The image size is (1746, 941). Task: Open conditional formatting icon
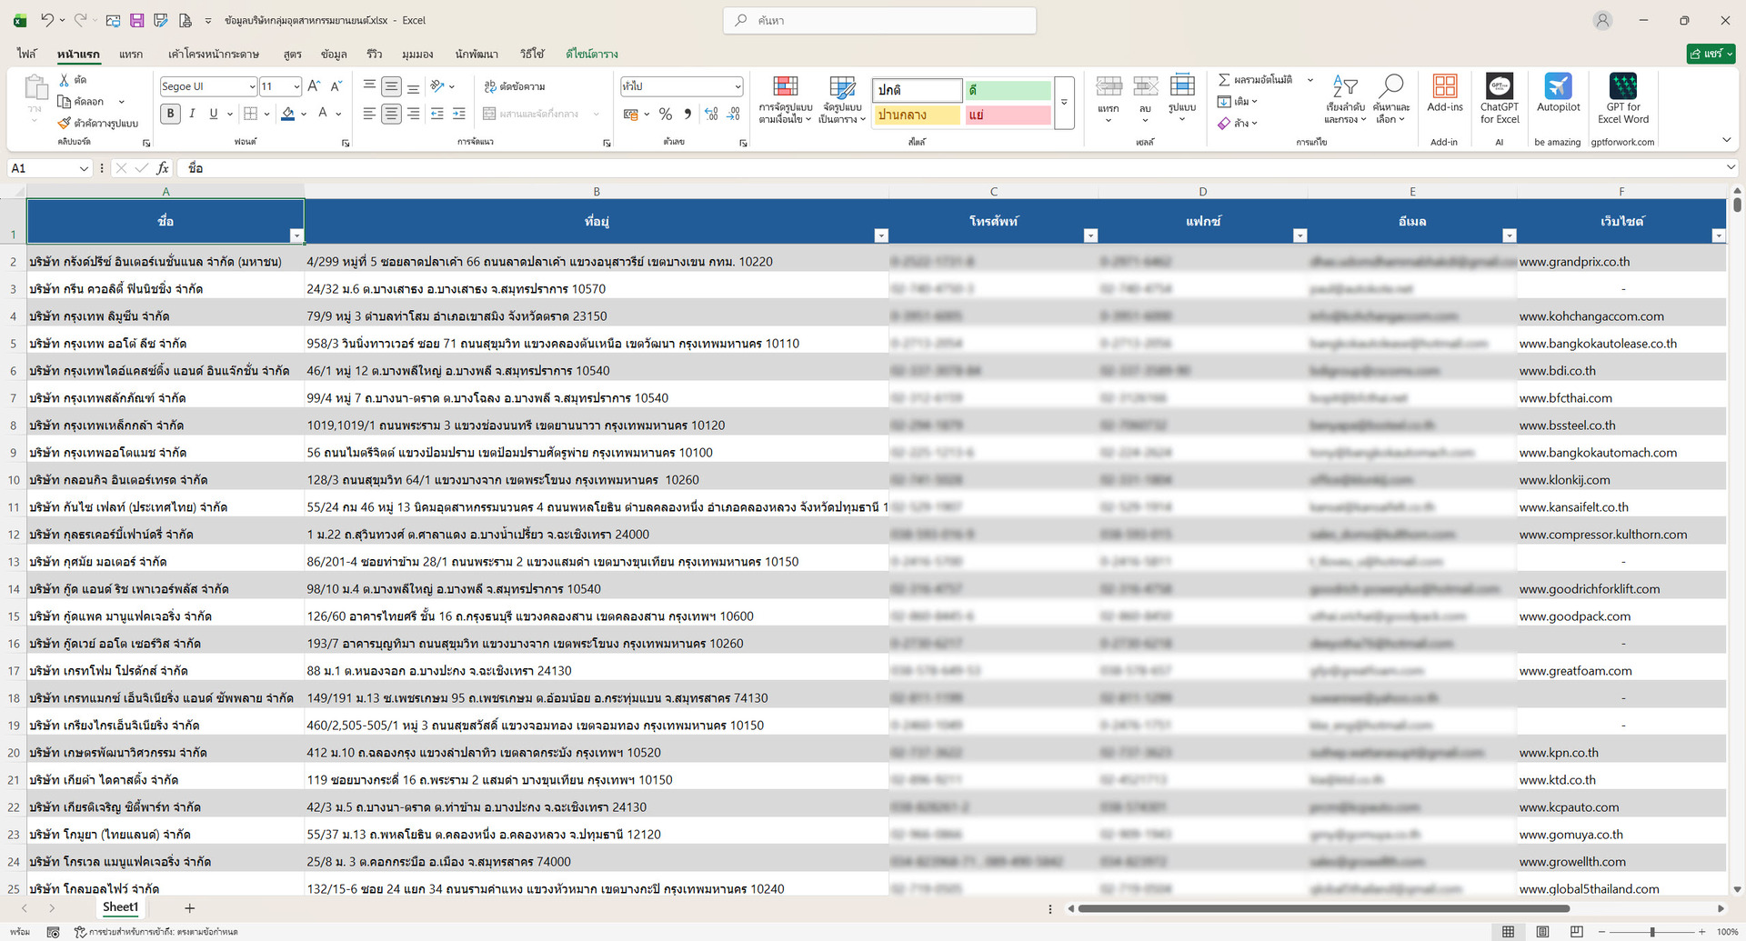785,98
